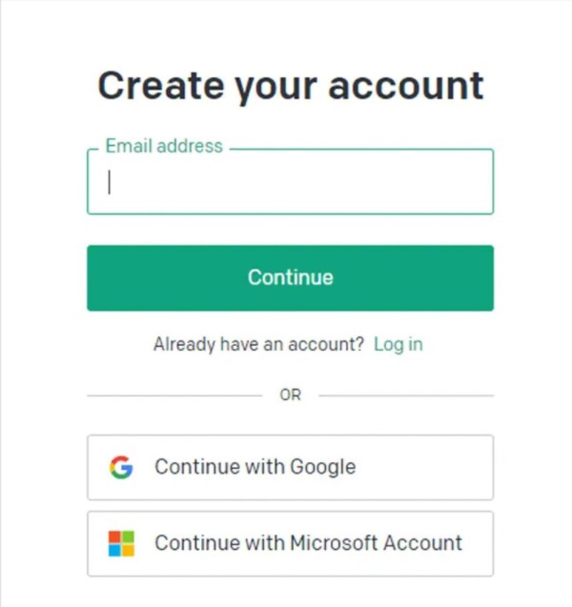Viewport: 572px width, 607px height.
Task: Place cursor at blinking caret in email box
Action: coord(109,182)
